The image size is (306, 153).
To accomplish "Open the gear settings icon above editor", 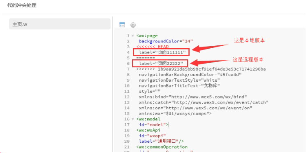I will tap(133, 25).
